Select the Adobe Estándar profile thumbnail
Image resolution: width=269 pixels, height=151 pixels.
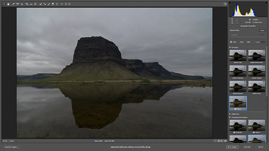238,71
